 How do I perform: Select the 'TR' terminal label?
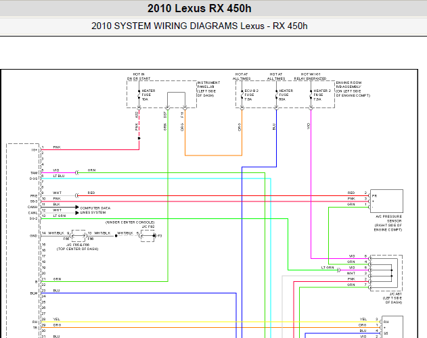click(x=35, y=328)
